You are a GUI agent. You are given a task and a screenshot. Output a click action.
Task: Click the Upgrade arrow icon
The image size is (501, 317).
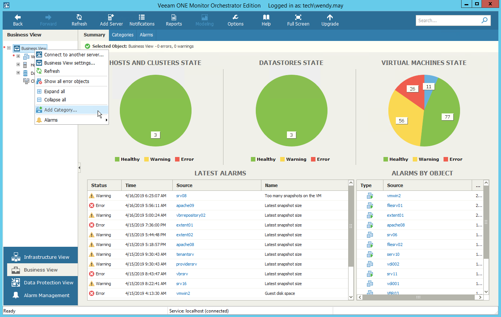tap(330, 17)
